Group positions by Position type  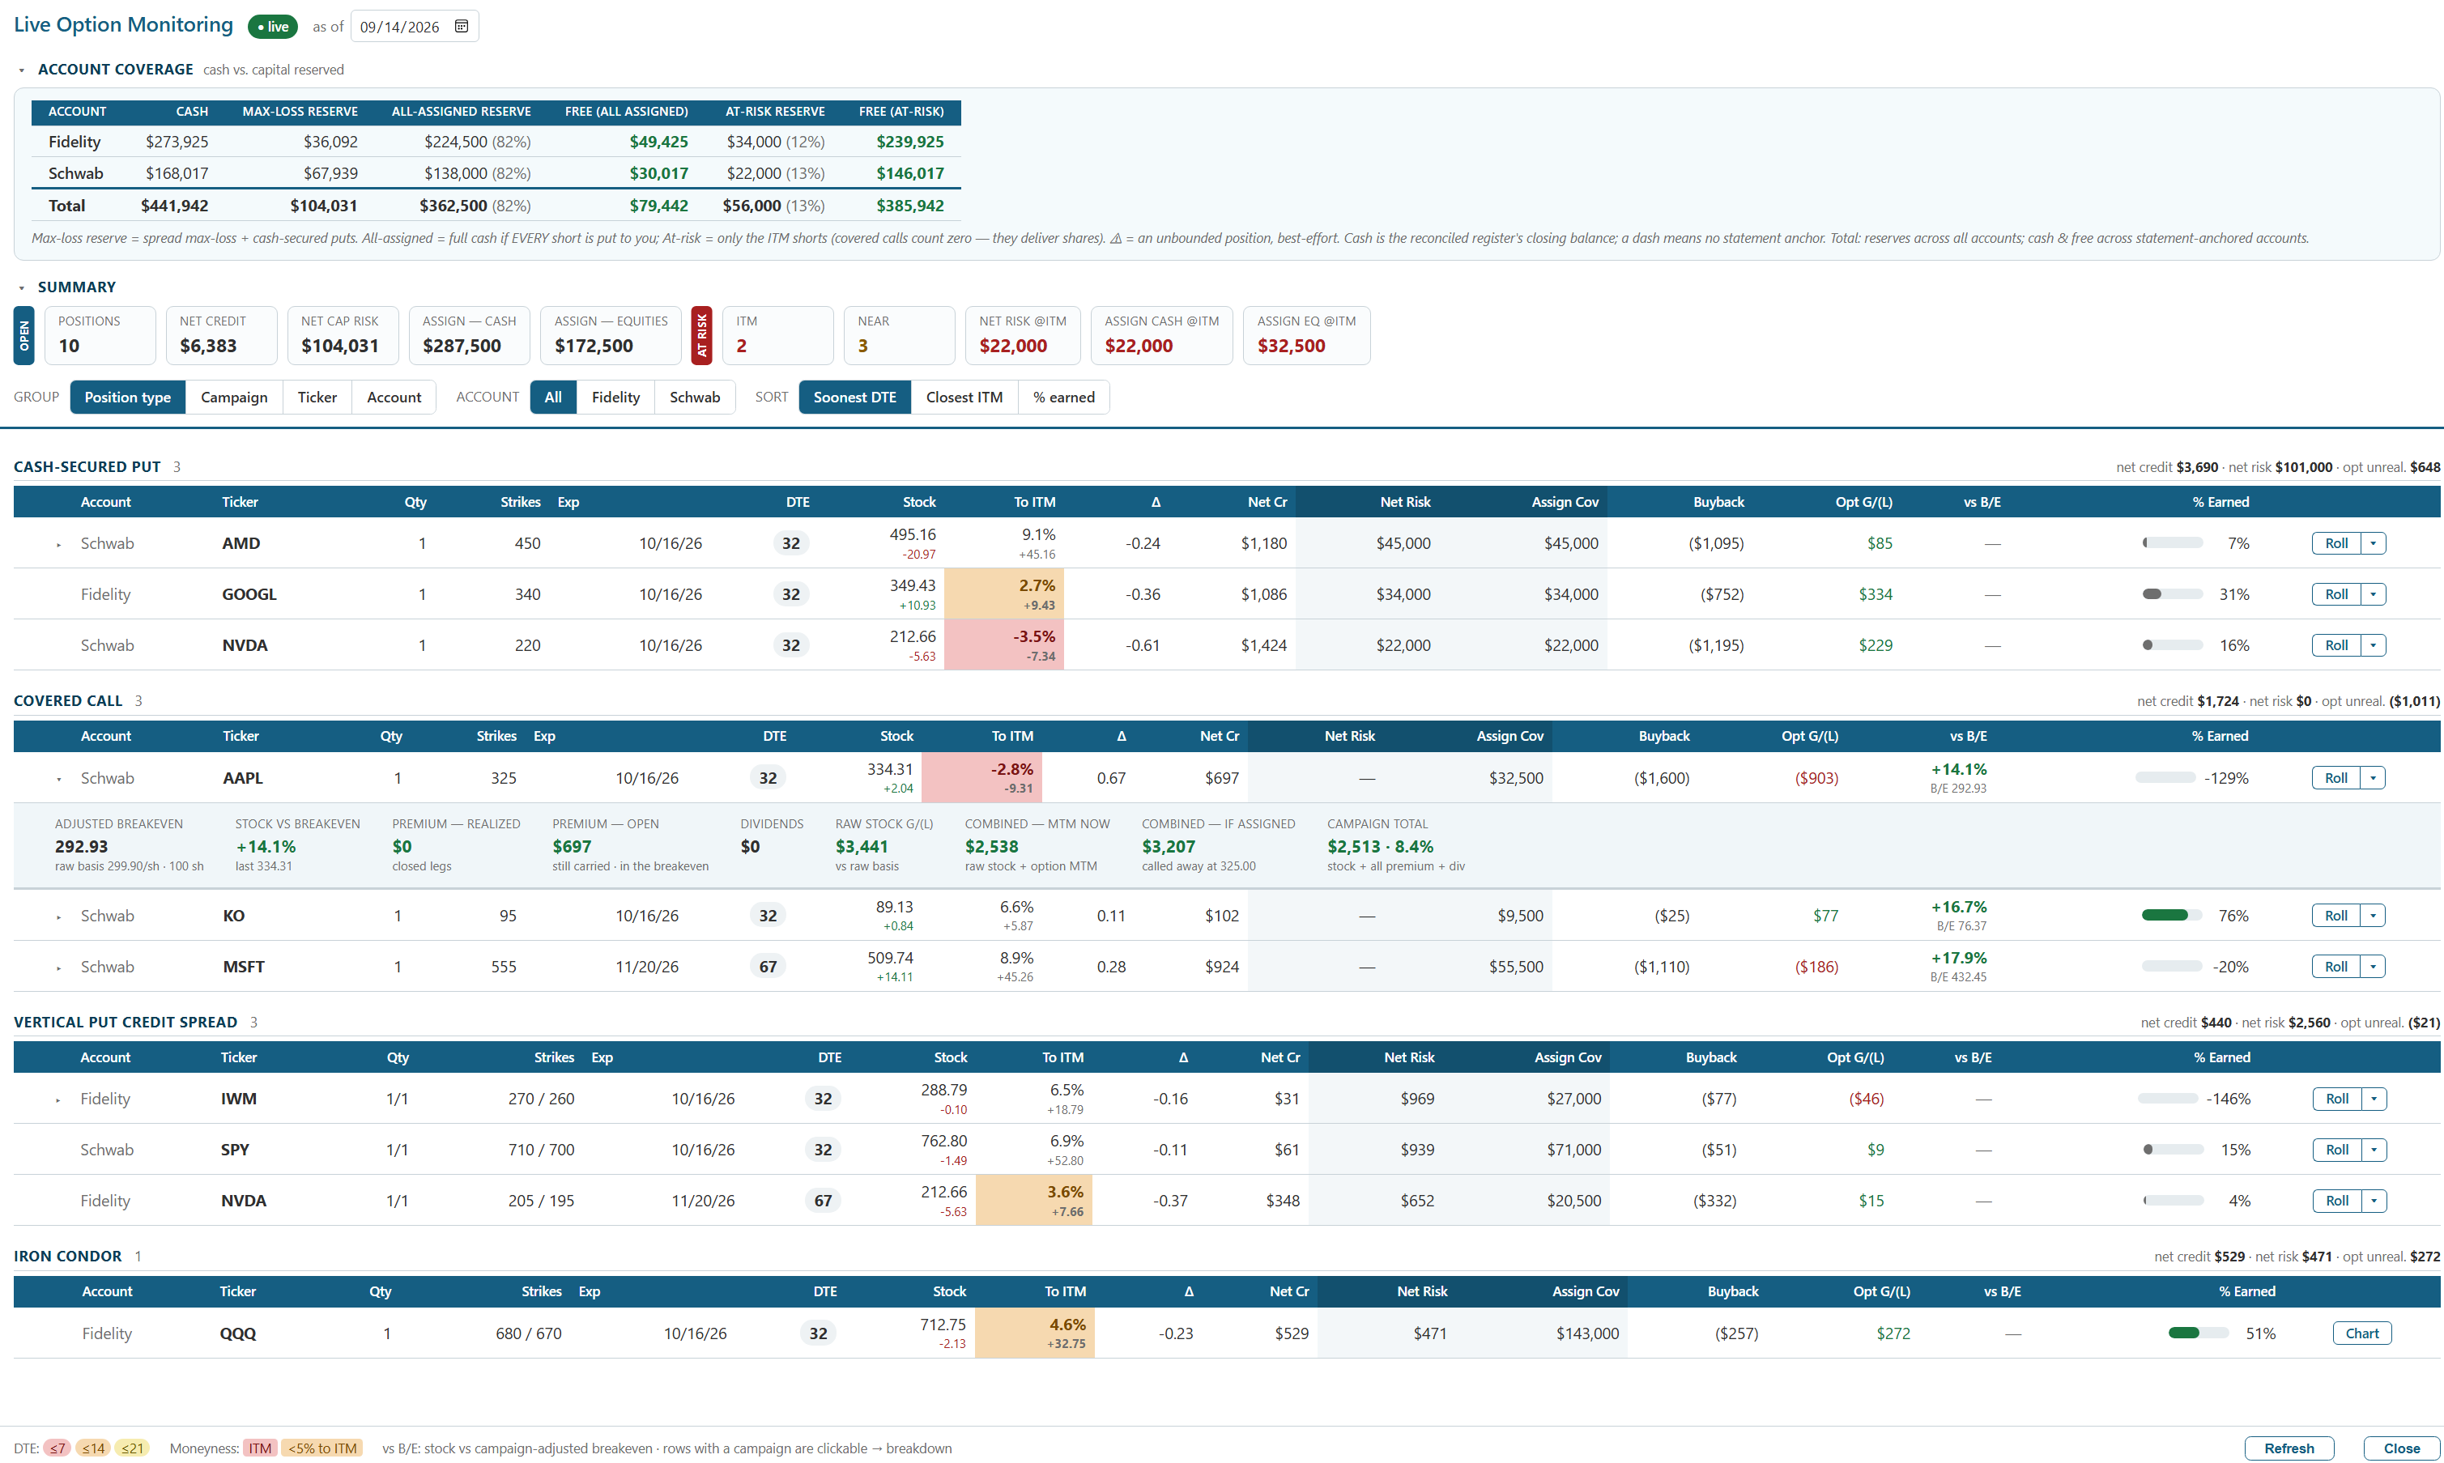coord(127,398)
